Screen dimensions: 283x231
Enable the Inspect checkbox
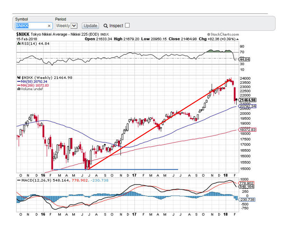(x=127, y=25)
